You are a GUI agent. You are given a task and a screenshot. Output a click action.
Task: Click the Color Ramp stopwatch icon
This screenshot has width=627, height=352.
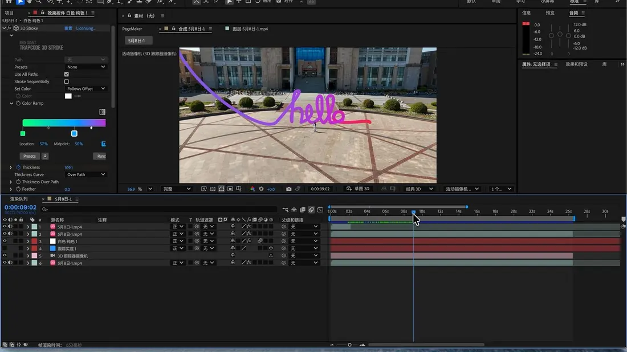coord(18,103)
